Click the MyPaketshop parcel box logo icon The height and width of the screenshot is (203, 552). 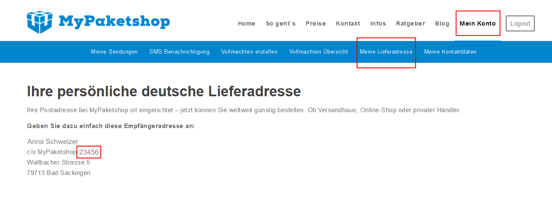click(40, 22)
